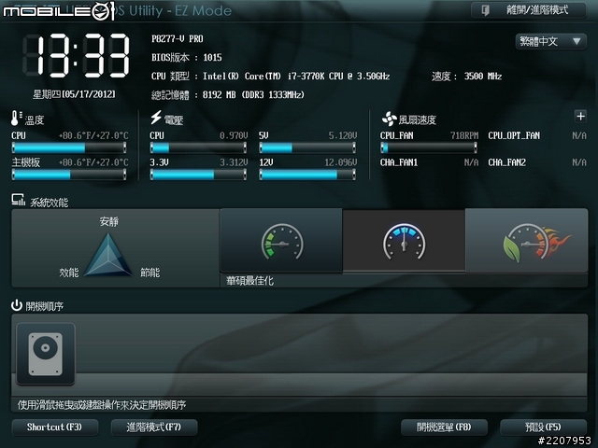Click the CHA_FAN2 label

click(506, 162)
